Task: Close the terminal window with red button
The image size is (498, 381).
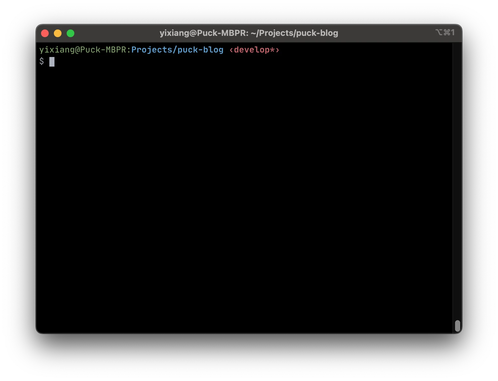Action: coord(45,33)
